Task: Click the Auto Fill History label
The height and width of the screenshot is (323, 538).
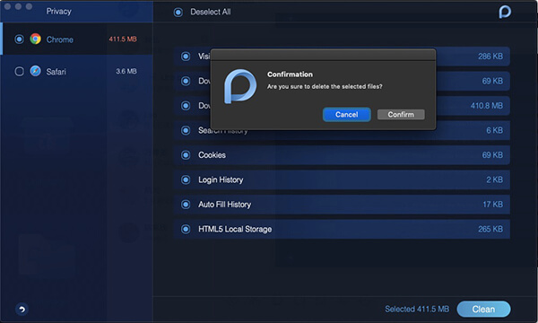Action: [224, 205]
